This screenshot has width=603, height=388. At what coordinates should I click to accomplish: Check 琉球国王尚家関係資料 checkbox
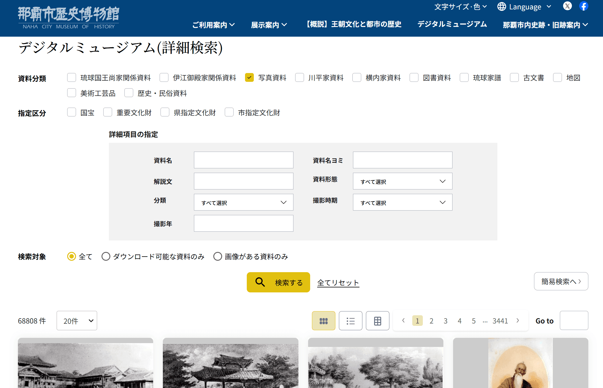tap(72, 78)
